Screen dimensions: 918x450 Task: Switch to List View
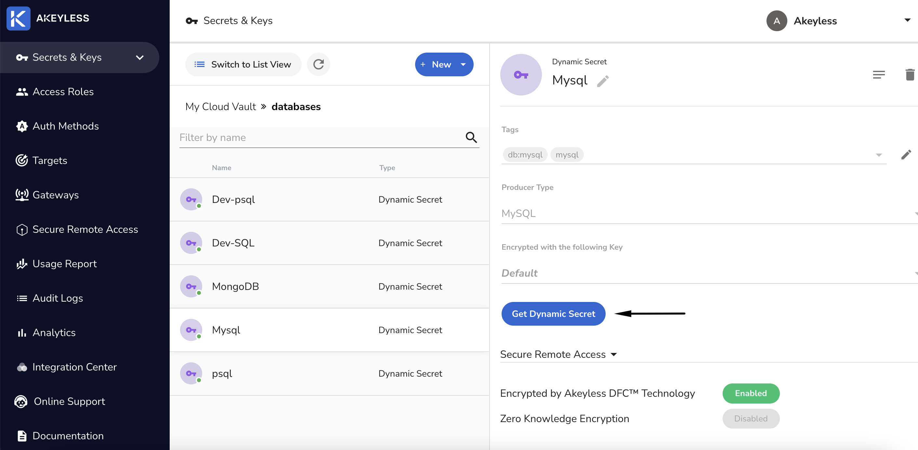point(243,64)
